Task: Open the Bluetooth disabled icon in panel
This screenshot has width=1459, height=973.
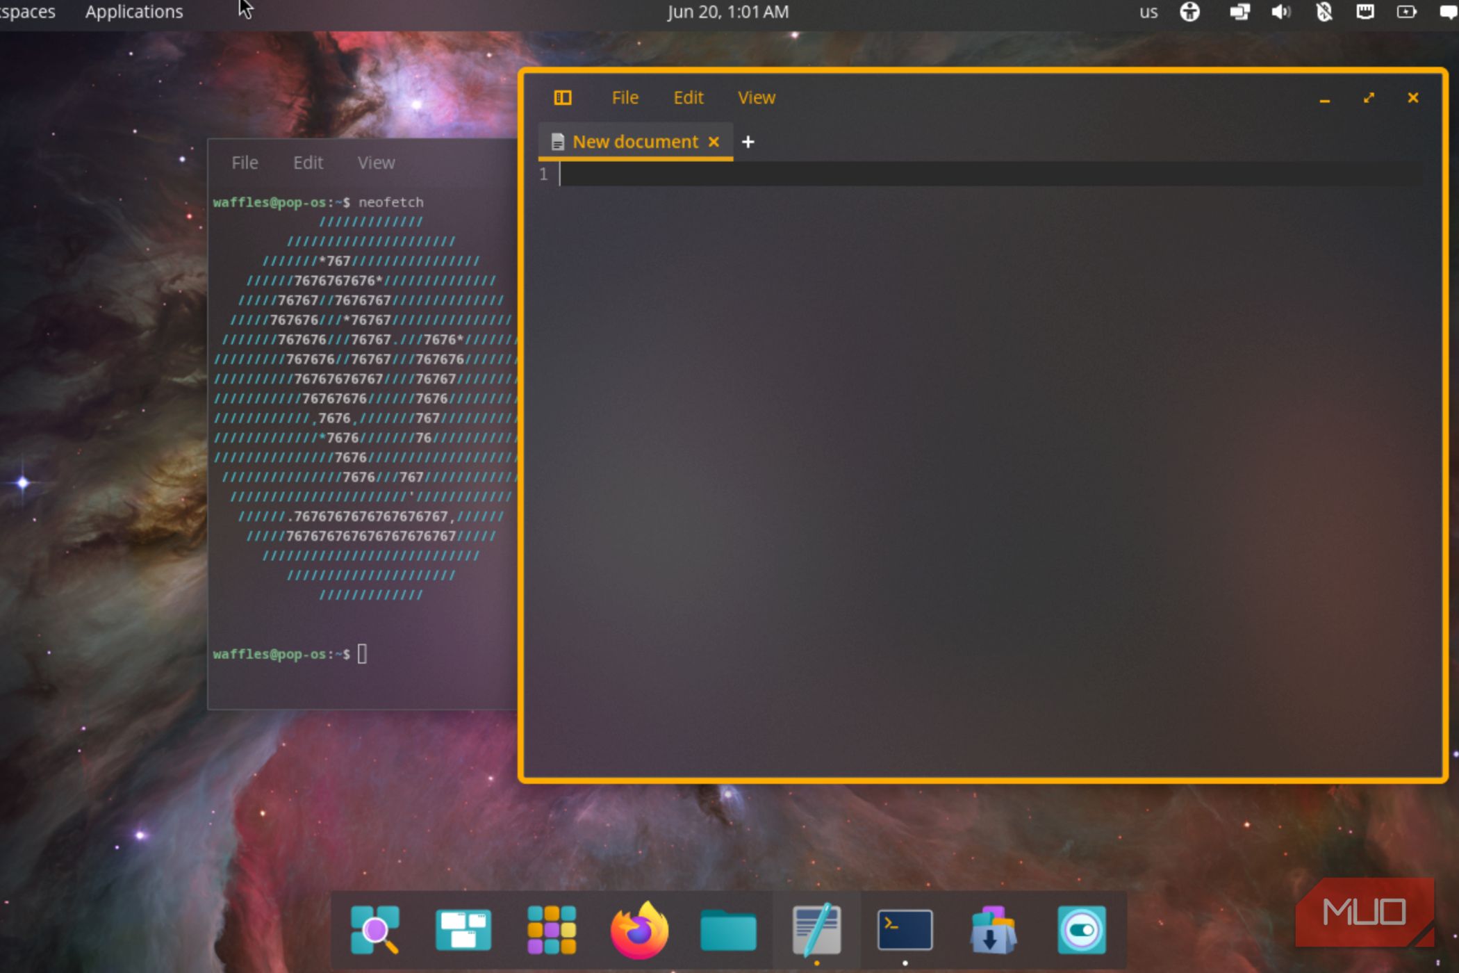Action: (1324, 12)
